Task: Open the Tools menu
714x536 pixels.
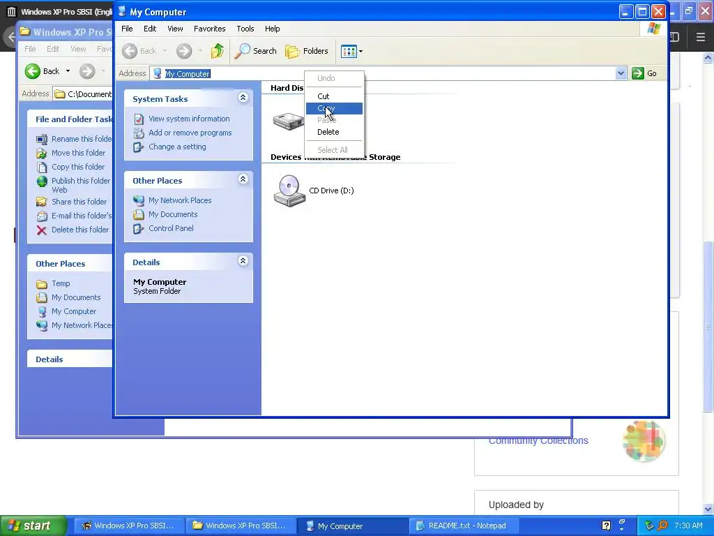Action: (x=245, y=29)
